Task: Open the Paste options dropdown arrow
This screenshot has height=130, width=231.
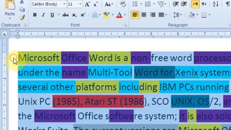Action: click(x=10, y=19)
